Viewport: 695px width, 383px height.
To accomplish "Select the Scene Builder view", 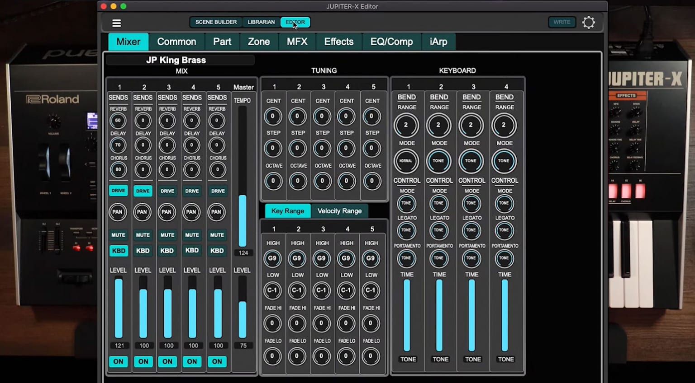I will 215,22.
